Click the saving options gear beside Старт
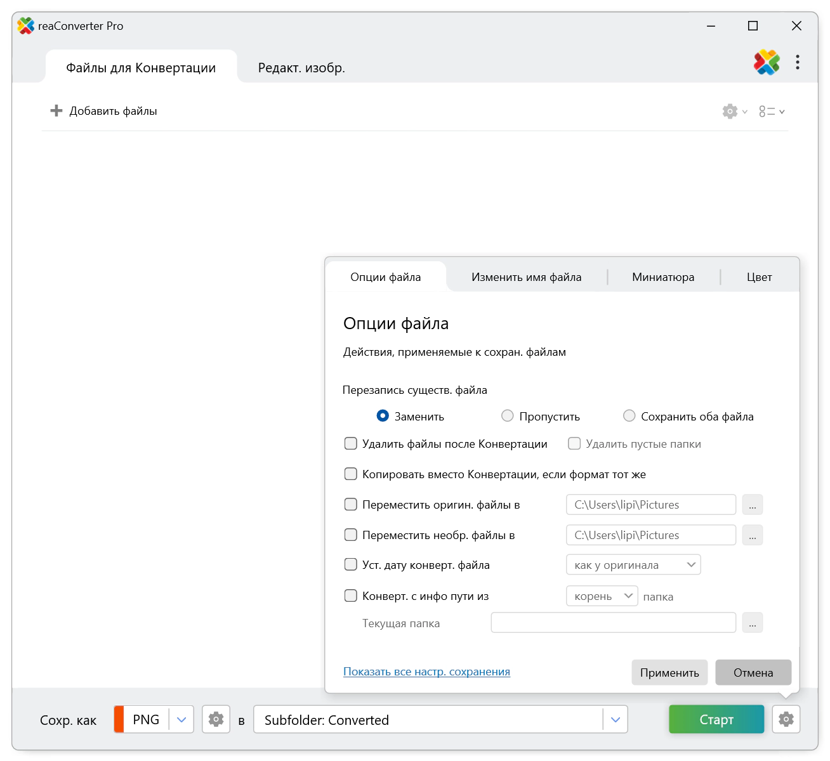 point(786,719)
